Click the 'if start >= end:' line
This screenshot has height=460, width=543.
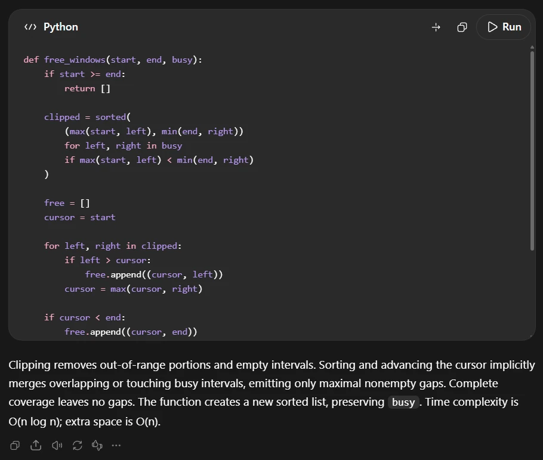pyautogui.click(x=85, y=74)
